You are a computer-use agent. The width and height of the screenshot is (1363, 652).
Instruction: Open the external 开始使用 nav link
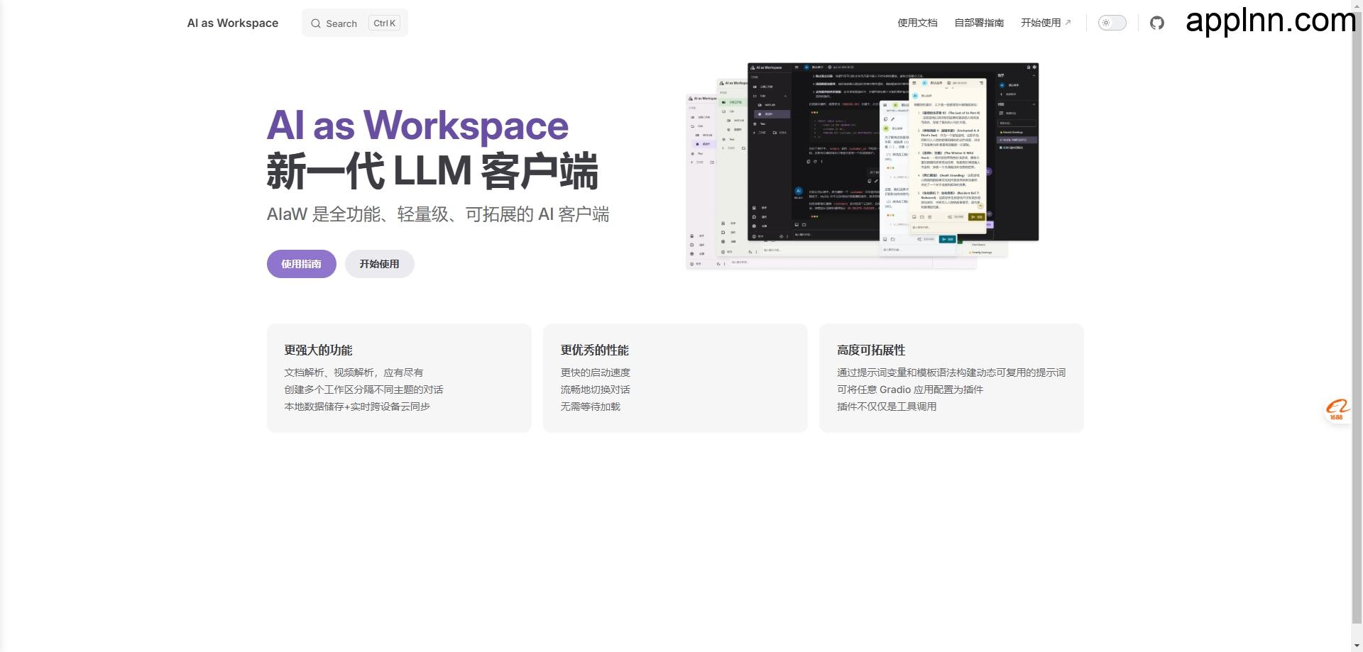pyautogui.click(x=1046, y=23)
